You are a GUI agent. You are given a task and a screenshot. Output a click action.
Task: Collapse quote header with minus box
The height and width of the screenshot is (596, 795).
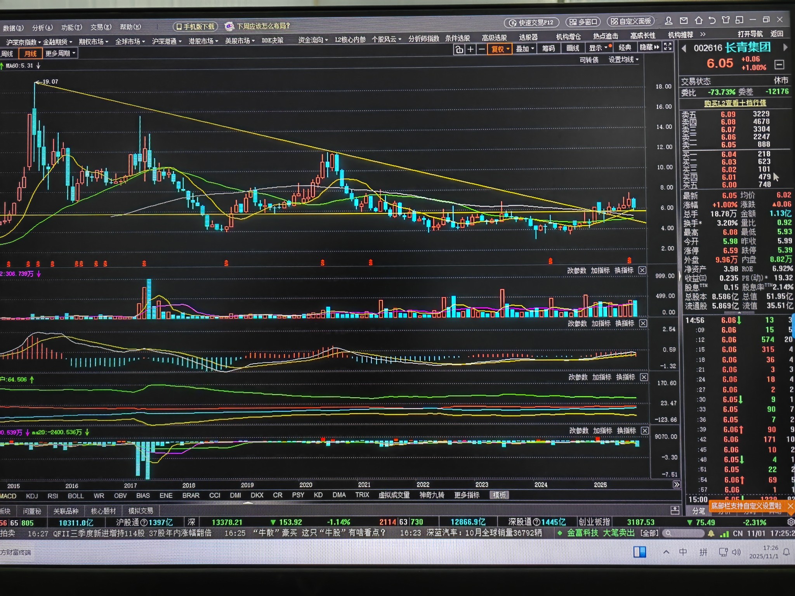coord(779,64)
